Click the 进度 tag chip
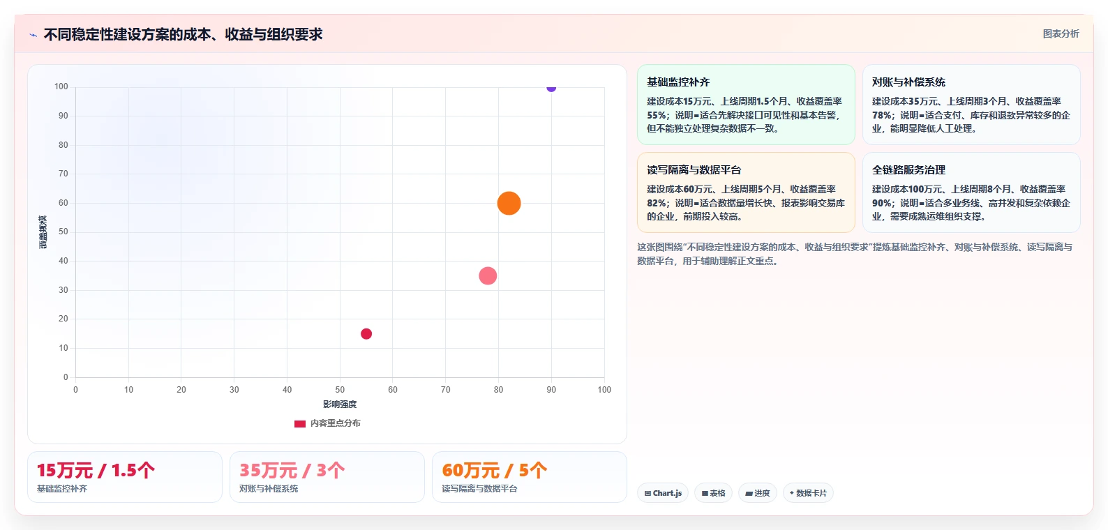 tap(758, 493)
